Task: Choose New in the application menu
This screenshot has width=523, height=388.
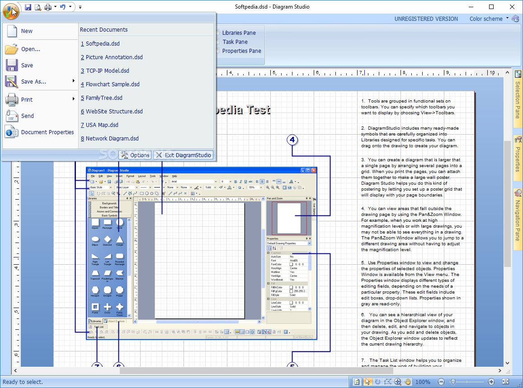Action: click(x=40, y=31)
